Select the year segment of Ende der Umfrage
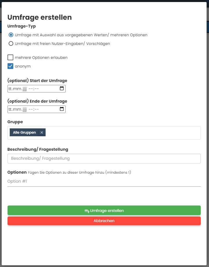Viewport: 209px width, 267px height. tap(24, 109)
